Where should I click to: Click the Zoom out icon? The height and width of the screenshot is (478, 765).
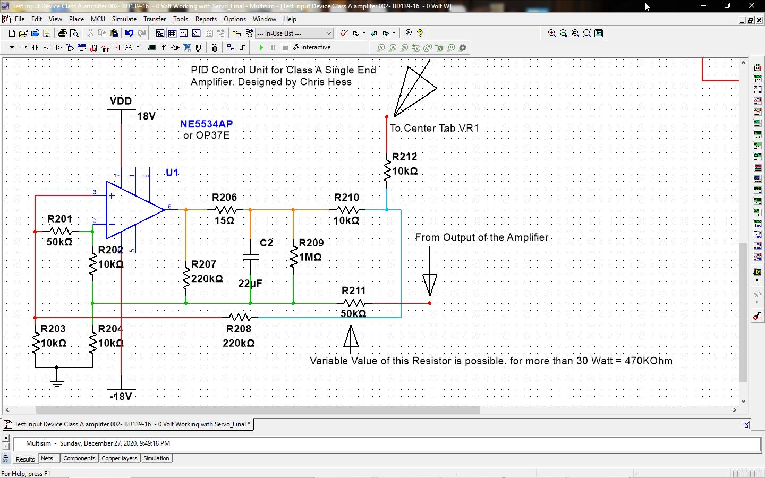564,33
